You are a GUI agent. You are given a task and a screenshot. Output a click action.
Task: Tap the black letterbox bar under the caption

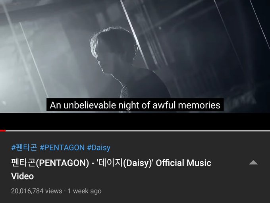pyautogui.click(x=135, y=121)
